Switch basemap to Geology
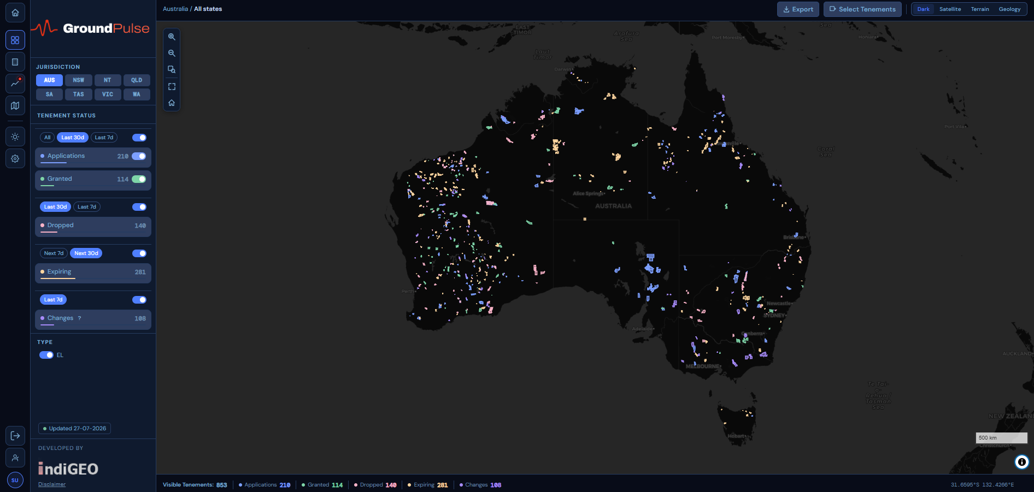The image size is (1034, 492). [x=1009, y=9]
